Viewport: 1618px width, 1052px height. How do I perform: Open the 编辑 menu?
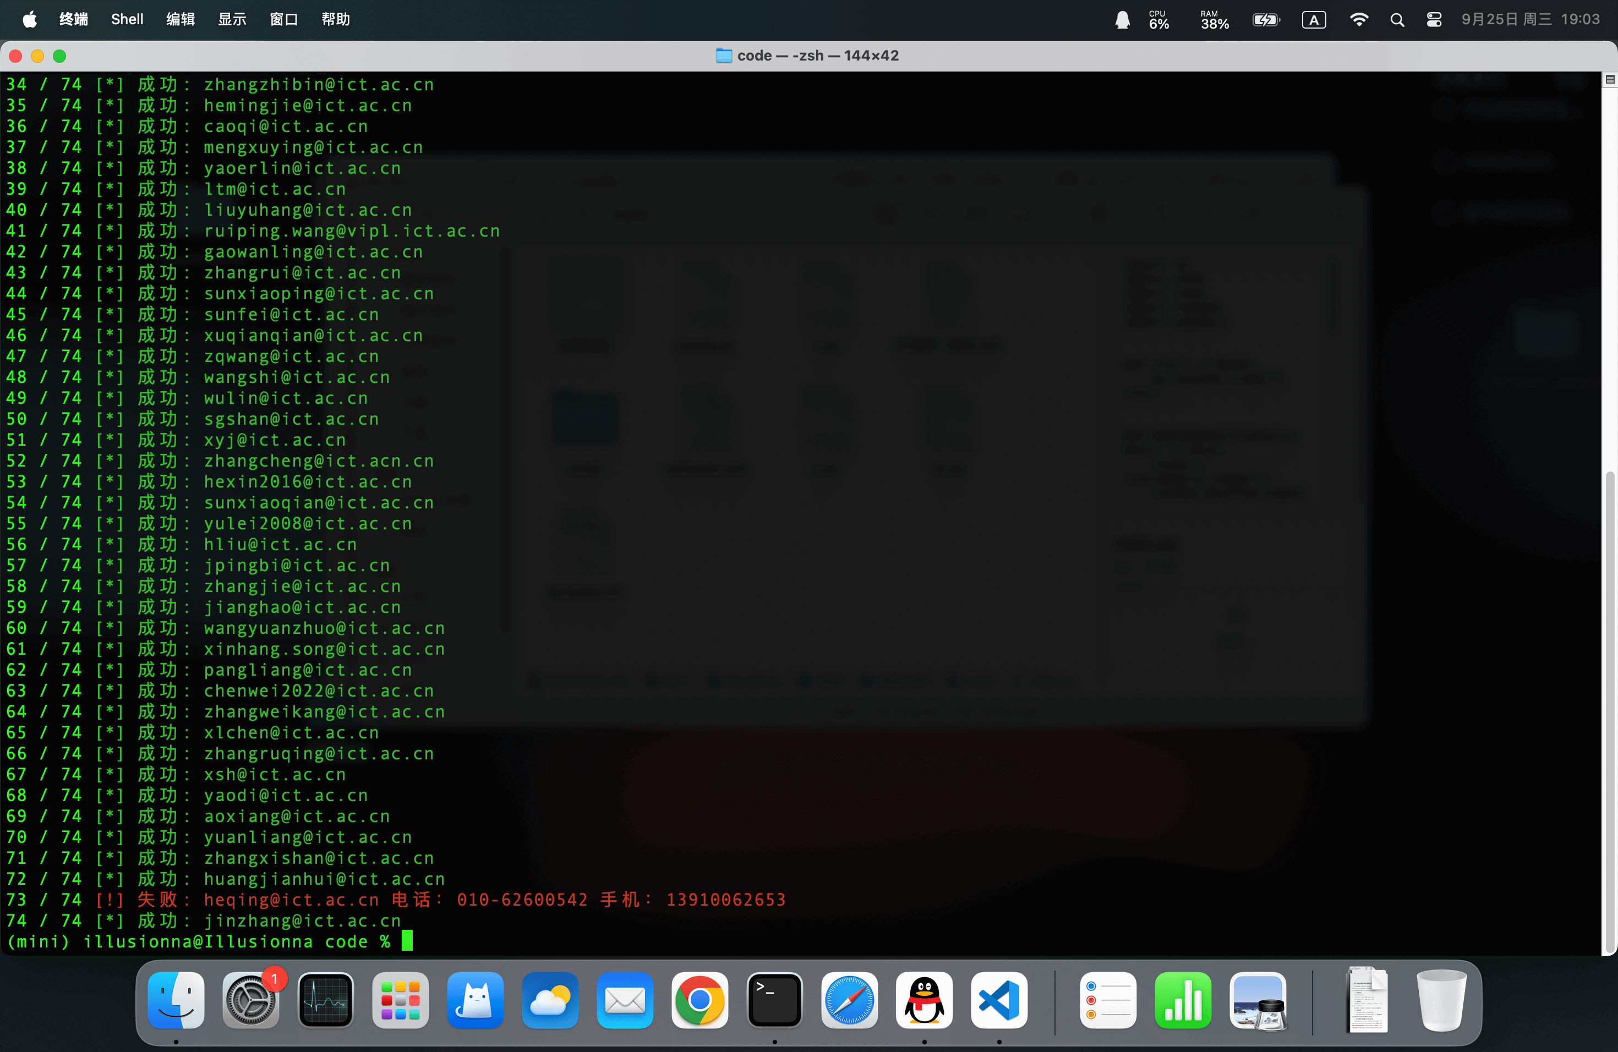click(180, 19)
